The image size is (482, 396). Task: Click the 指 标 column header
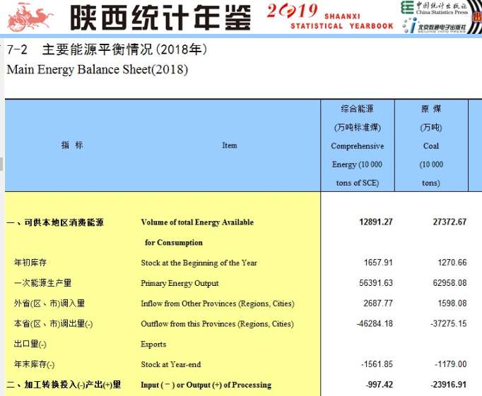pos(72,145)
